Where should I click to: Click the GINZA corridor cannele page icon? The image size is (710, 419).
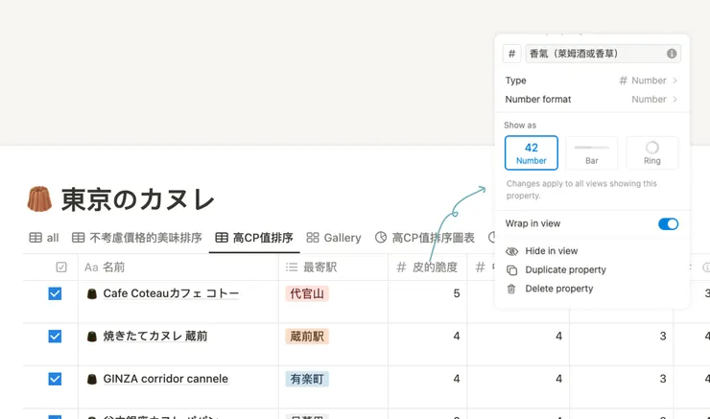tap(92, 379)
